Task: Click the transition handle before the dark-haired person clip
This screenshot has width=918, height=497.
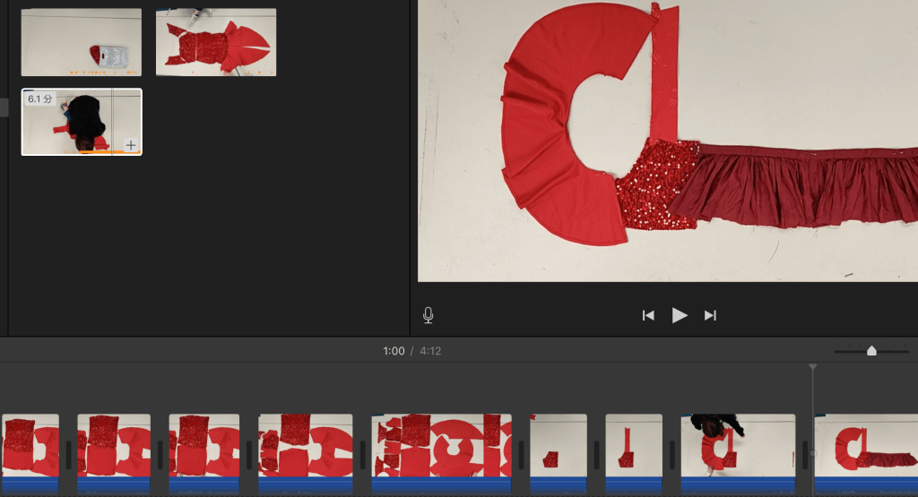Action: (x=671, y=455)
